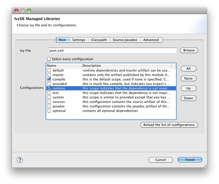Image resolution: width=219 pixels, height=184 pixels.
Task: Select the Advanced tab
Action: [x=151, y=40]
